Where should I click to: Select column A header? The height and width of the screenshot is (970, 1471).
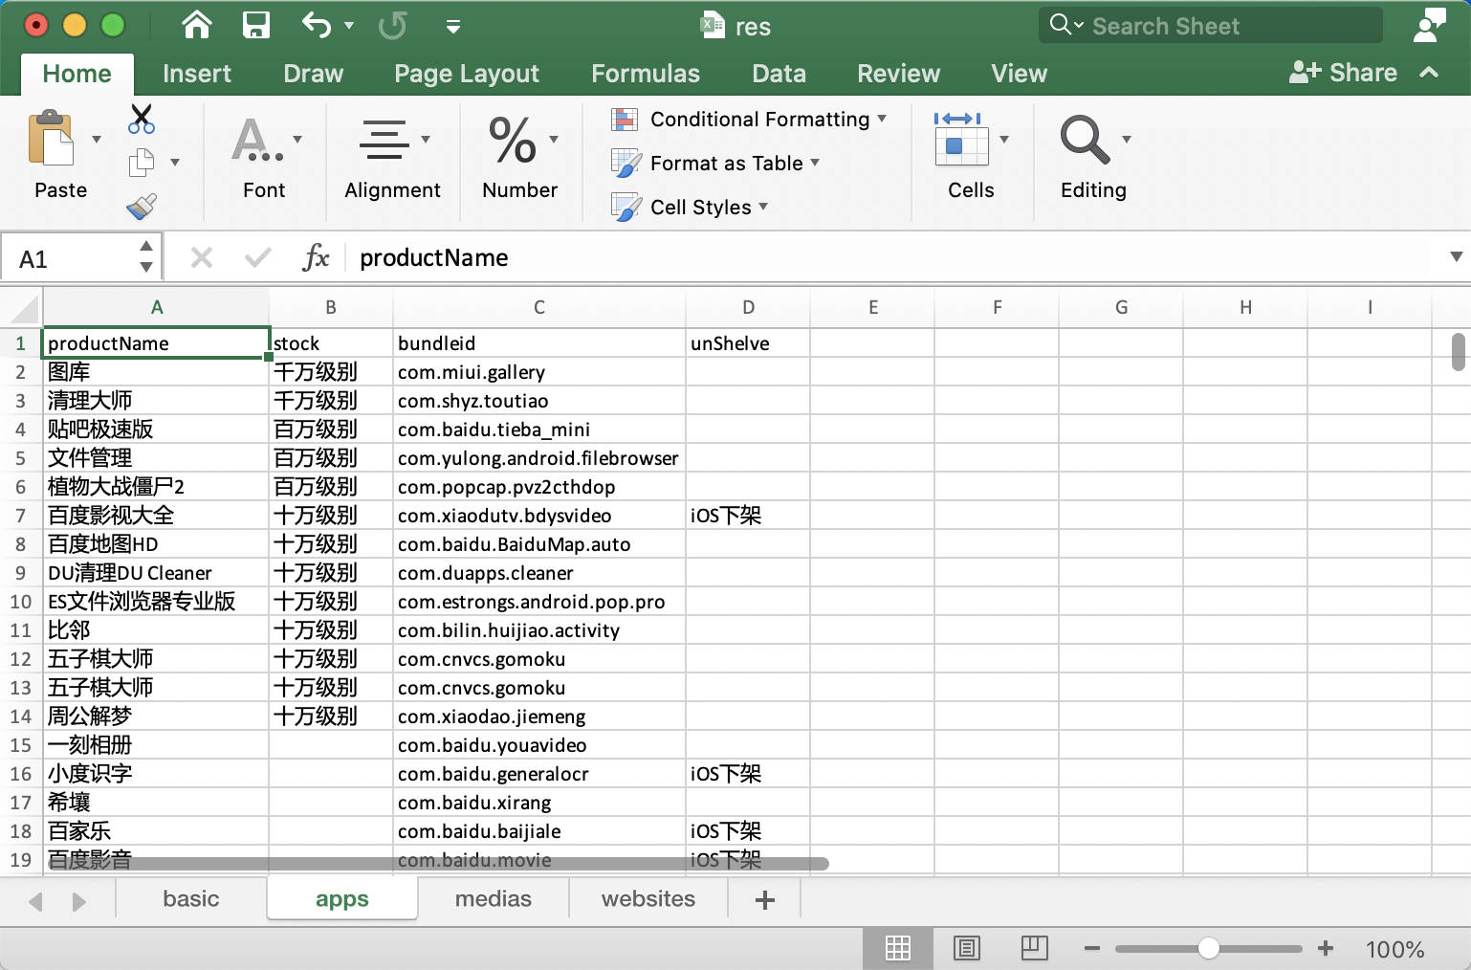click(157, 307)
